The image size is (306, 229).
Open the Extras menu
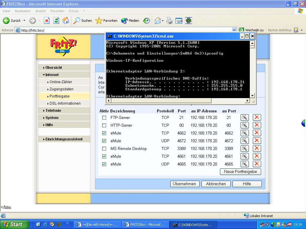(74, 11)
